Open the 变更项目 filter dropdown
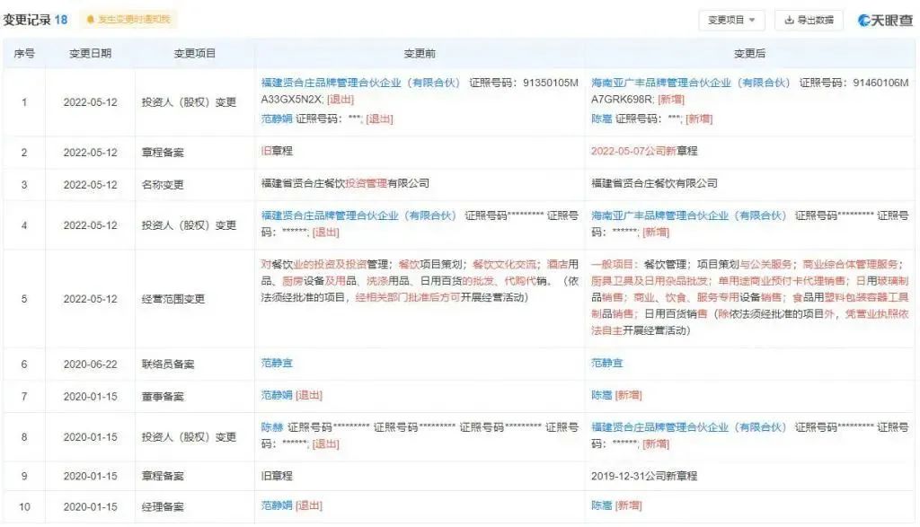 732,19
